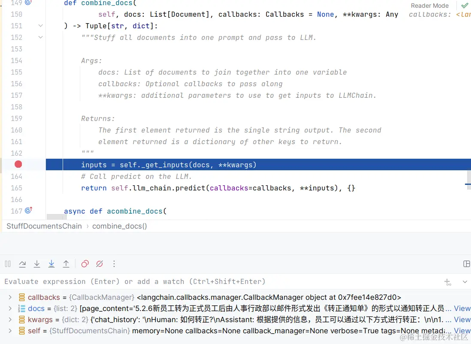471x344 pixels.
Task: Use the Step Into My Code icon
Action: (x=51, y=264)
